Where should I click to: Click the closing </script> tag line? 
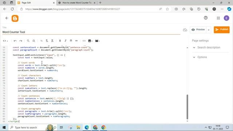tap(13, 122)
